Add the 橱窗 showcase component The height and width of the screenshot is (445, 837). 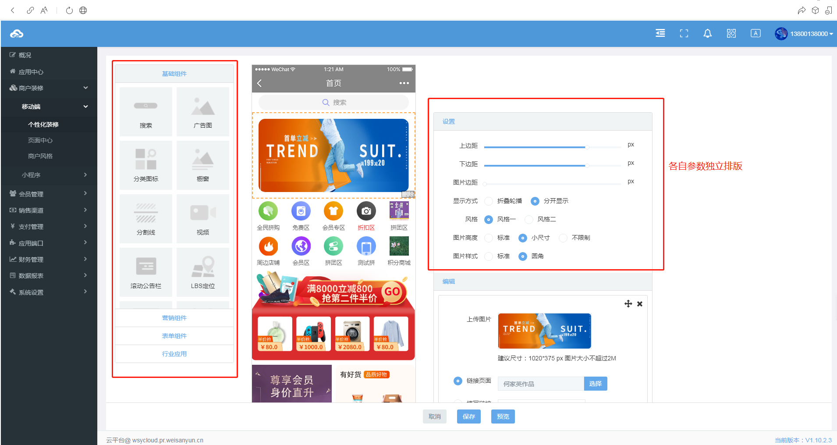pos(203,165)
